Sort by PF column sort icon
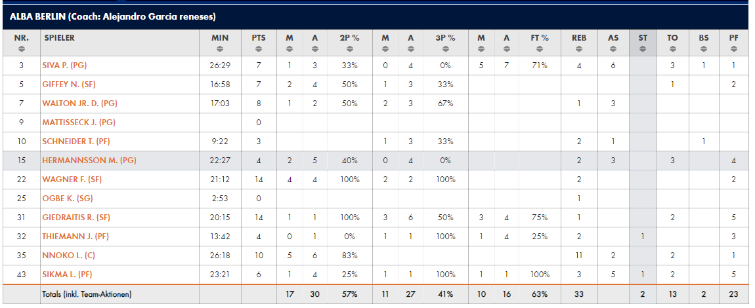 (x=734, y=49)
